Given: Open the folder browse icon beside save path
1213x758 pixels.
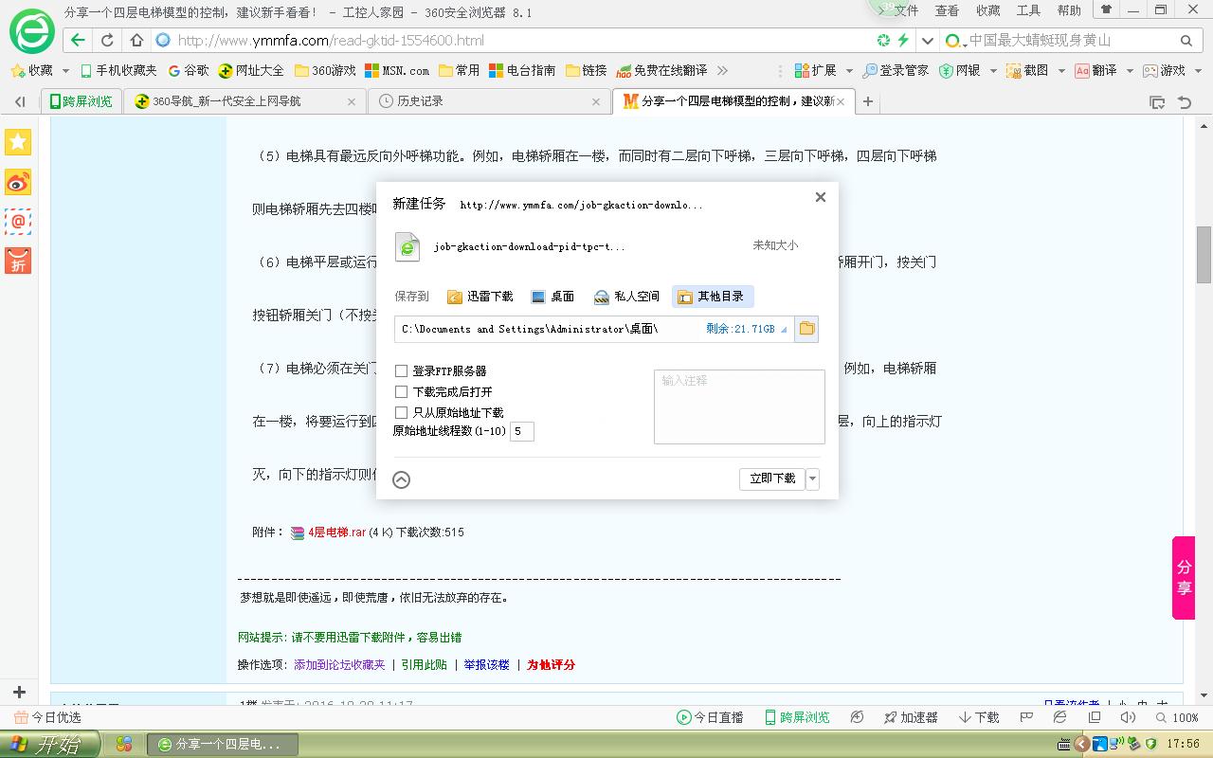Looking at the screenshot, I should pyautogui.click(x=806, y=329).
